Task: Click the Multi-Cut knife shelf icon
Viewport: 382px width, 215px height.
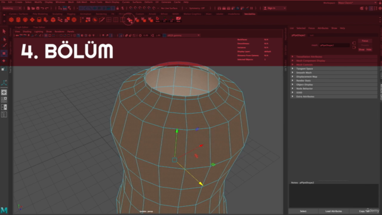Action: (102, 20)
